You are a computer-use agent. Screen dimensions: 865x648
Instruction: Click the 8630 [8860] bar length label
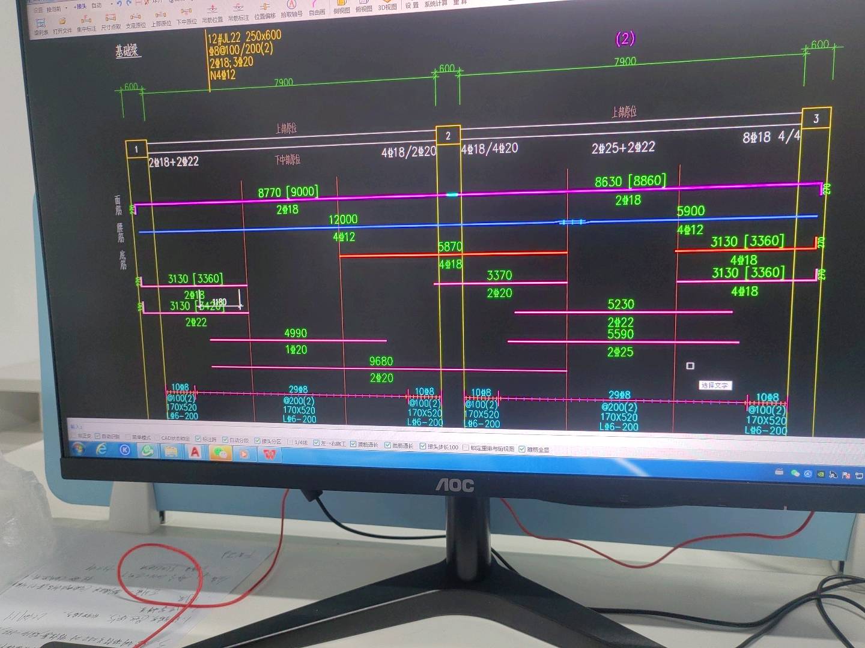click(x=630, y=181)
